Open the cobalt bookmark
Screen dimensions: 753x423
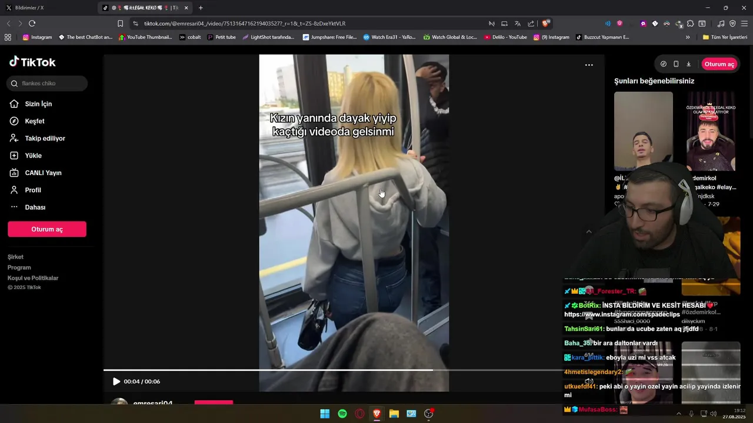point(190,37)
